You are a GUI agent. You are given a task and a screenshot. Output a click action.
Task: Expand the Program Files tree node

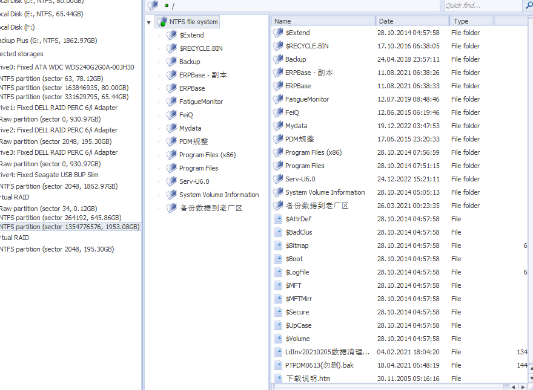159,168
